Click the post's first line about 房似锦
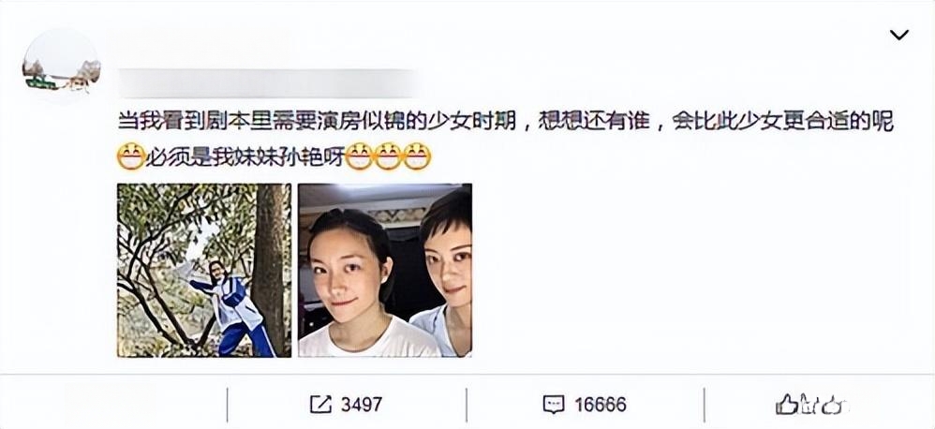This screenshot has width=935, height=429. pyautogui.click(x=505, y=122)
